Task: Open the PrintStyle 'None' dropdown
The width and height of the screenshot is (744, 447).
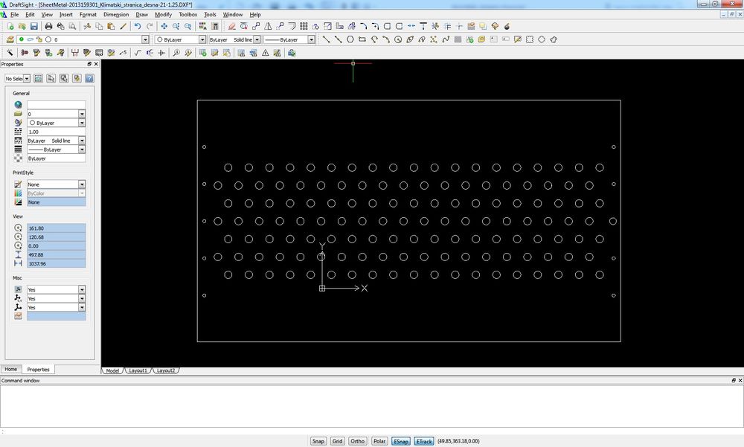Action: click(82, 184)
